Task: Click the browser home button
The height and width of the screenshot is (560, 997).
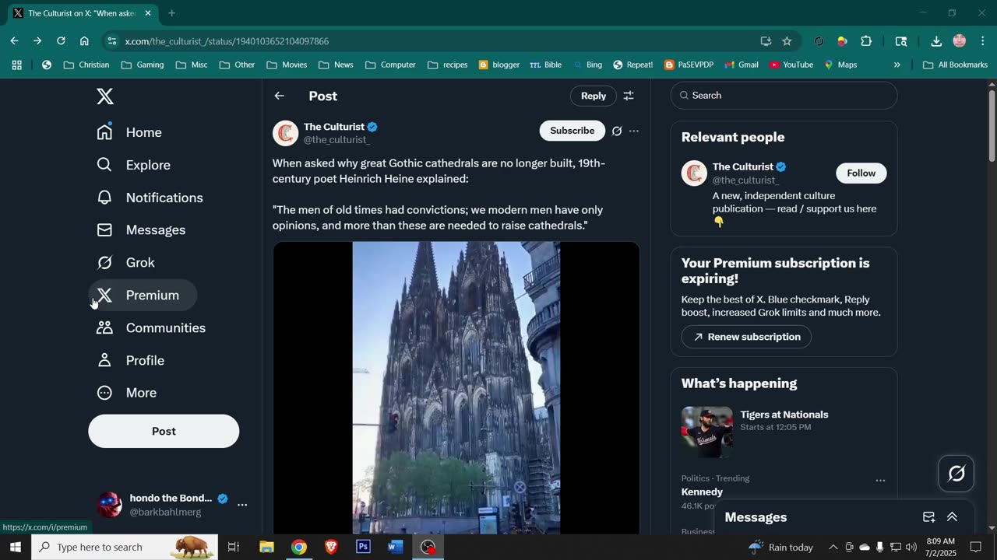Action: (84, 41)
